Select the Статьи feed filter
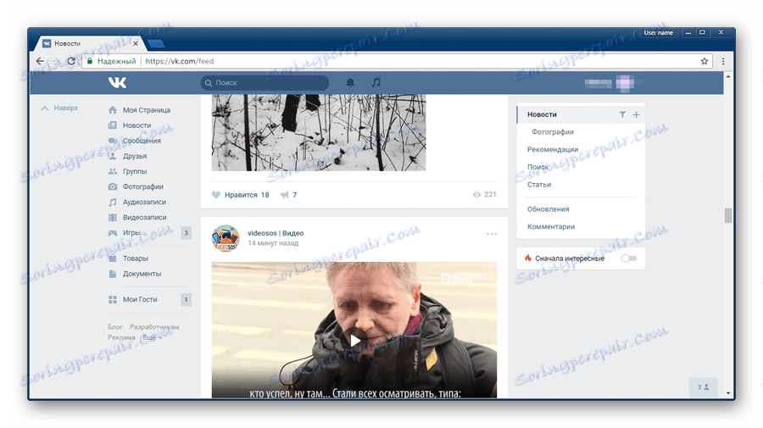The height and width of the screenshot is (428, 763). click(539, 184)
